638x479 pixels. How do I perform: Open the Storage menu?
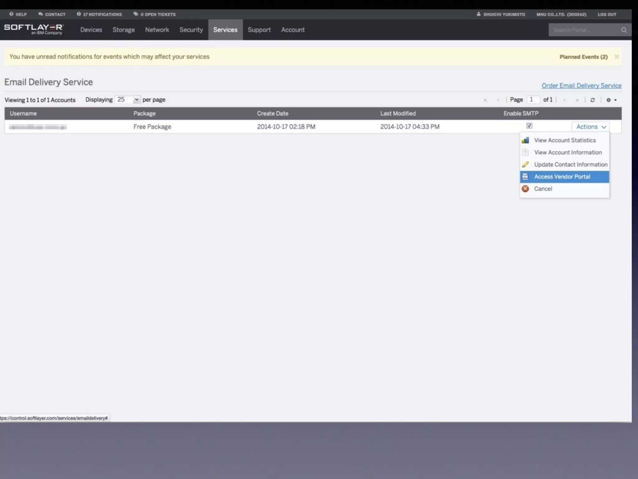pos(124,30)
